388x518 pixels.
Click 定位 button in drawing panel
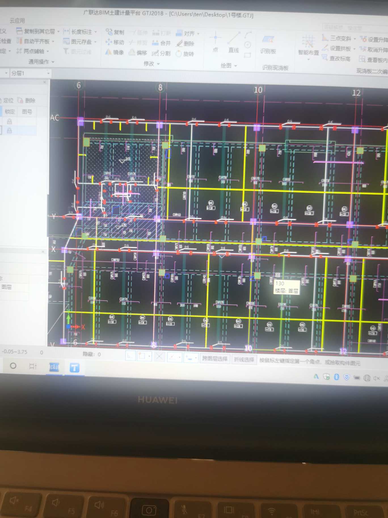(7, 100)
